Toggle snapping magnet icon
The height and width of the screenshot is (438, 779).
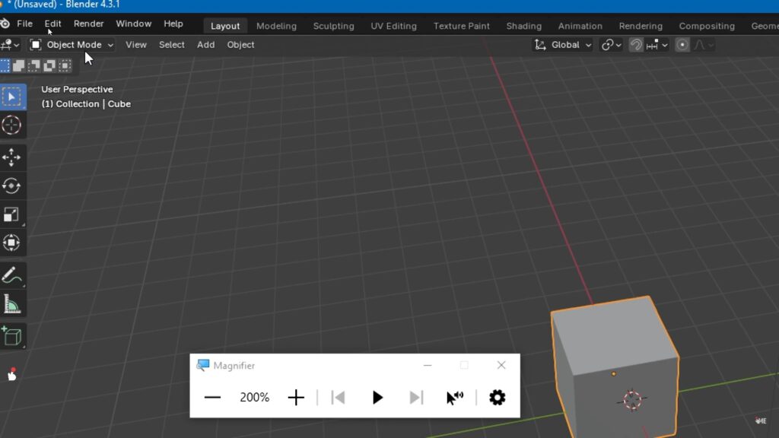[635, 45]
